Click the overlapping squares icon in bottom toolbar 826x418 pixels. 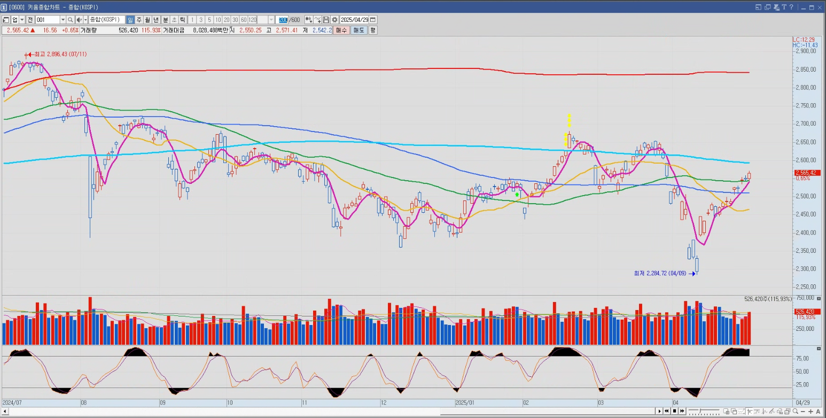coord(734,412)
